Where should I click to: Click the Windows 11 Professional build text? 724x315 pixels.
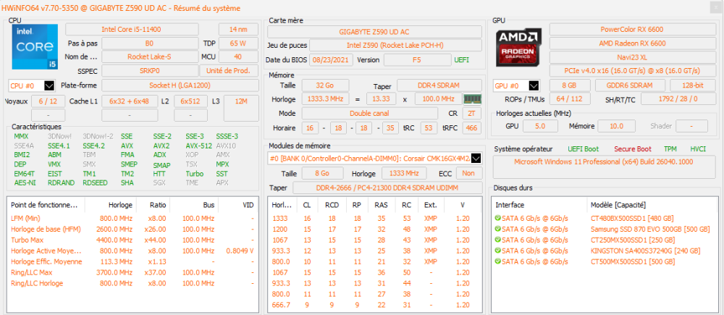coord(603,162)
